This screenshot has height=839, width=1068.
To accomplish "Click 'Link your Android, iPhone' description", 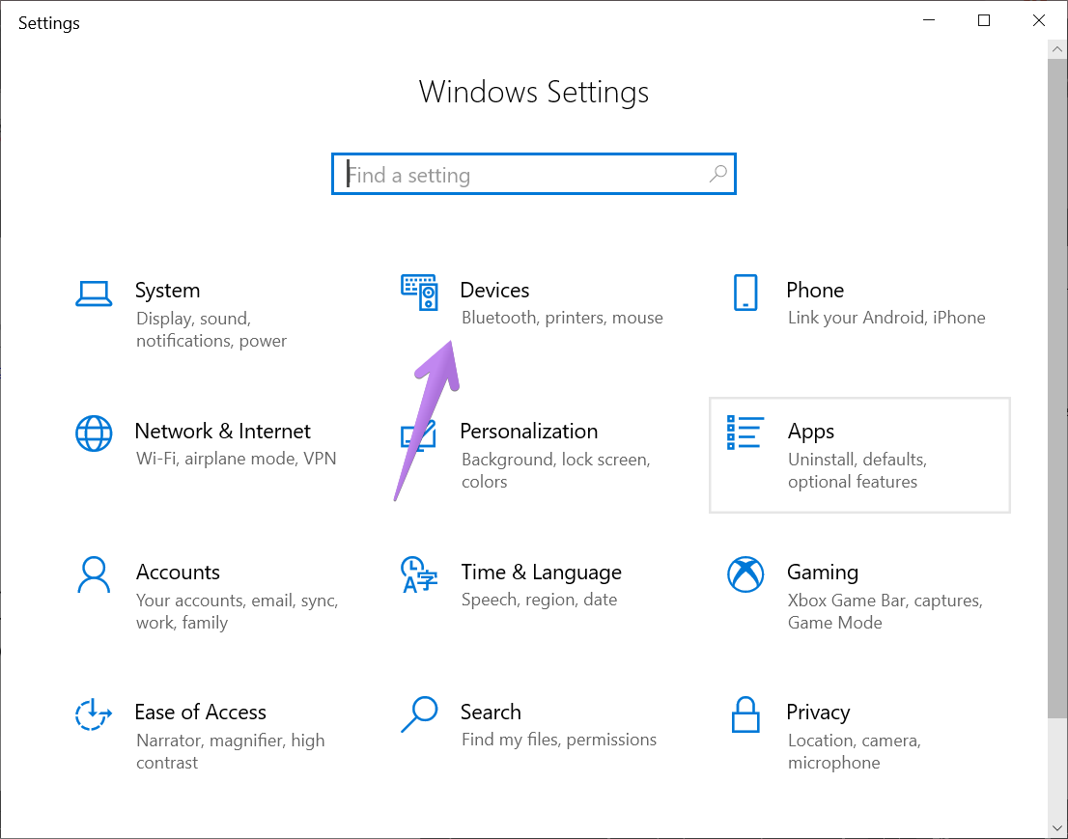I will [x=886, y=318].
